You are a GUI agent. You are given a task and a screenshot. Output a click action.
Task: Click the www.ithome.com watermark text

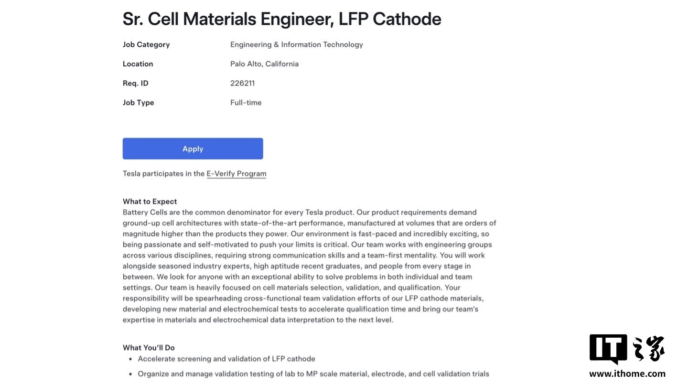click(x=627, y=374)
